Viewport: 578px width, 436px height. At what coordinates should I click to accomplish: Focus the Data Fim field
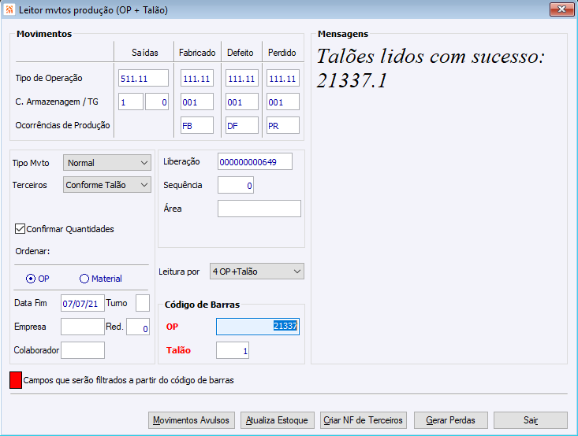coord(83,303)
